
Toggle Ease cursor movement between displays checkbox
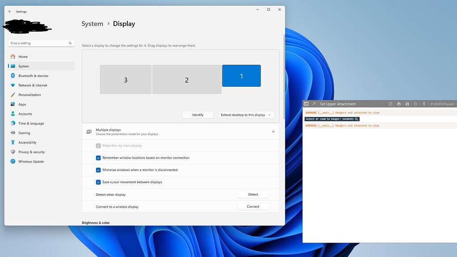(98, 182)
